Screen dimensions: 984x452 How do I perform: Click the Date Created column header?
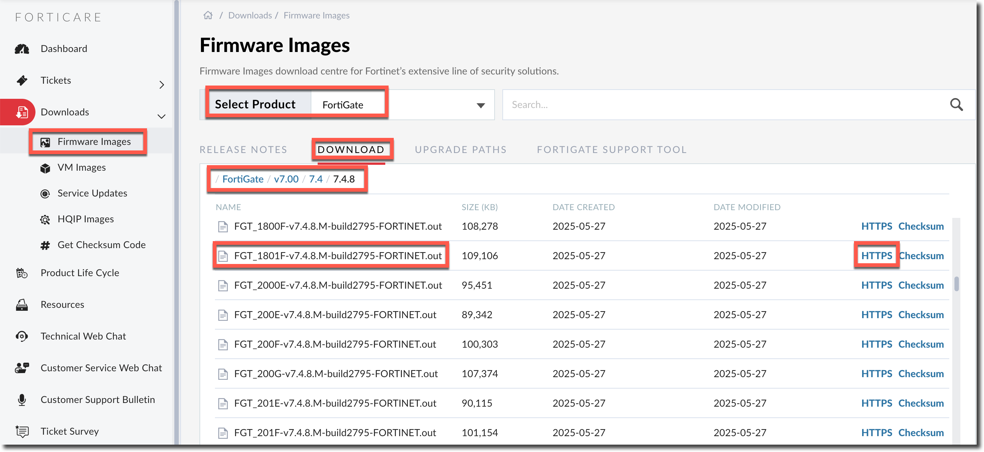584,207
